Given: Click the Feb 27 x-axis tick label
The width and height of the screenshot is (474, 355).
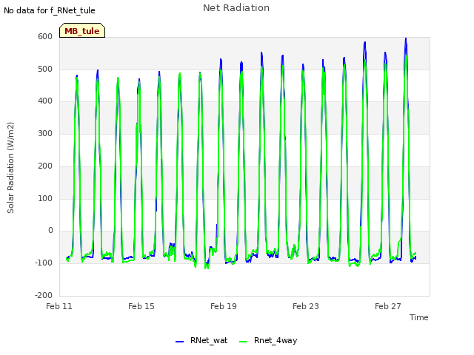Looking at the screenshot, I should [x=388, y=306].
